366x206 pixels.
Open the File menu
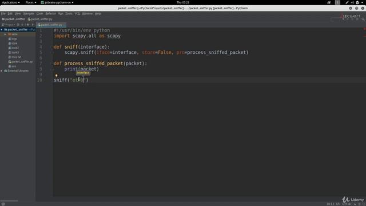[x=3, y=14]
